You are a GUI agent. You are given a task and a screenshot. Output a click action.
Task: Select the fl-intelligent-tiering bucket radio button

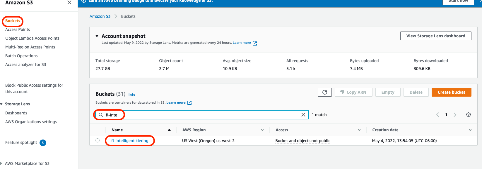point(98,140)
